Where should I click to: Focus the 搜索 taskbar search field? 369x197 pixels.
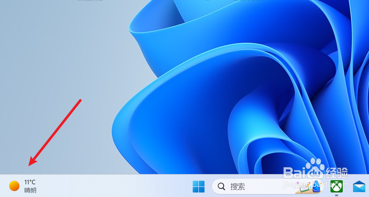(268, 186)
